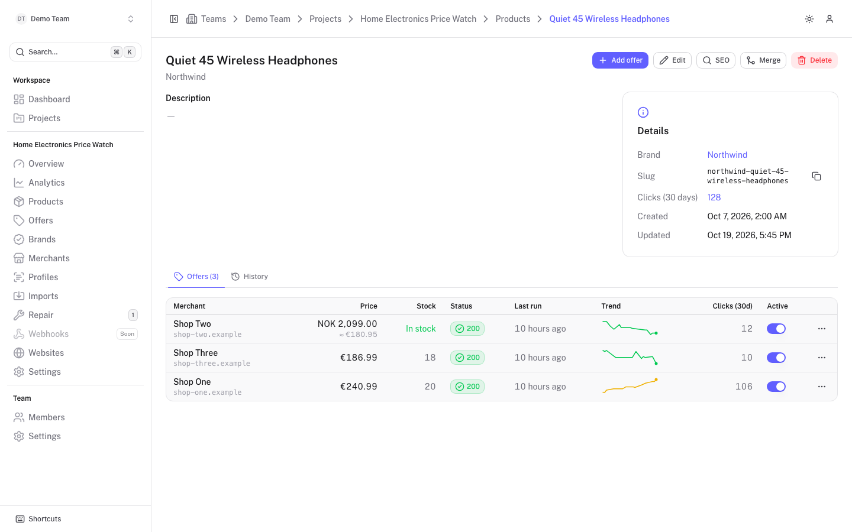852x532 pixels.
Task: Turn off the Shop One offer active switch
Action: (x=776, y=387)
